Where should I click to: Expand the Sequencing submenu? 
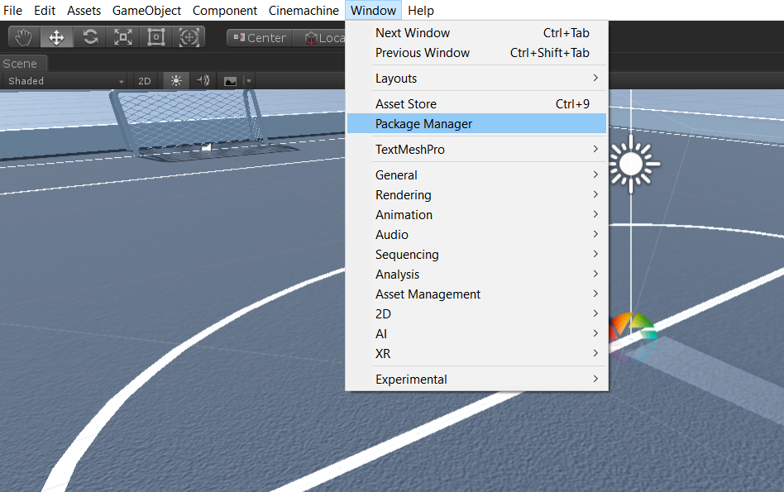(x=476, y=255)
